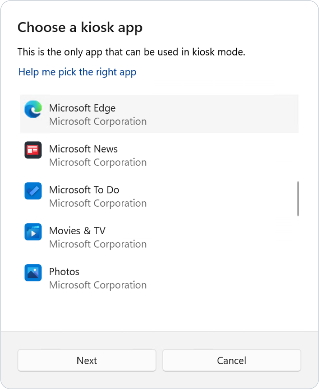Click the app list vertical scrollbar
Image resolution: width=319 pixels, height=389 pixels.
pos(298,199)
